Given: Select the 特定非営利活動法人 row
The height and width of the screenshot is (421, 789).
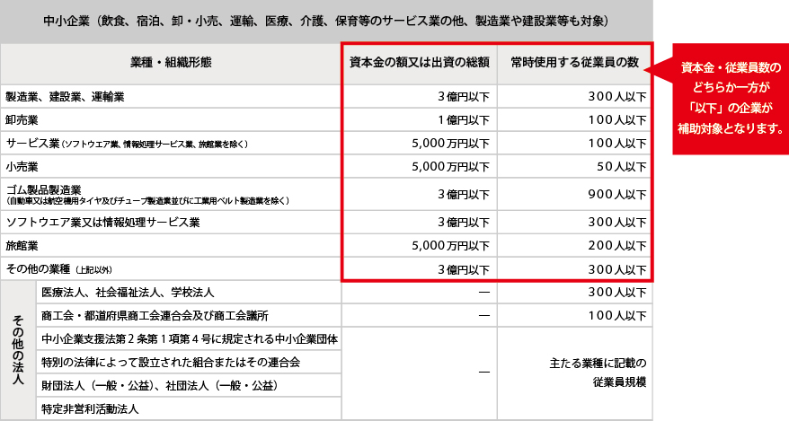Looking at the screenshot, I should [90, 409].
